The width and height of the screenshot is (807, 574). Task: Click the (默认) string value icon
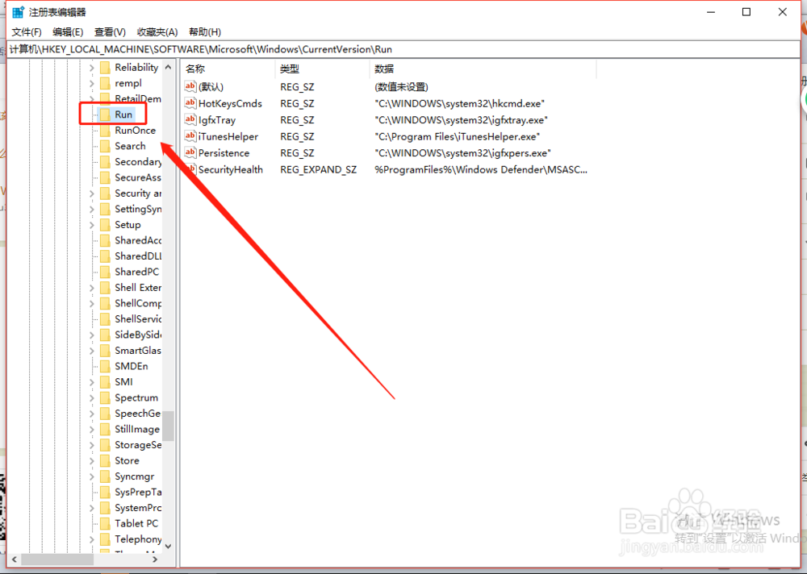click(190, 86)
